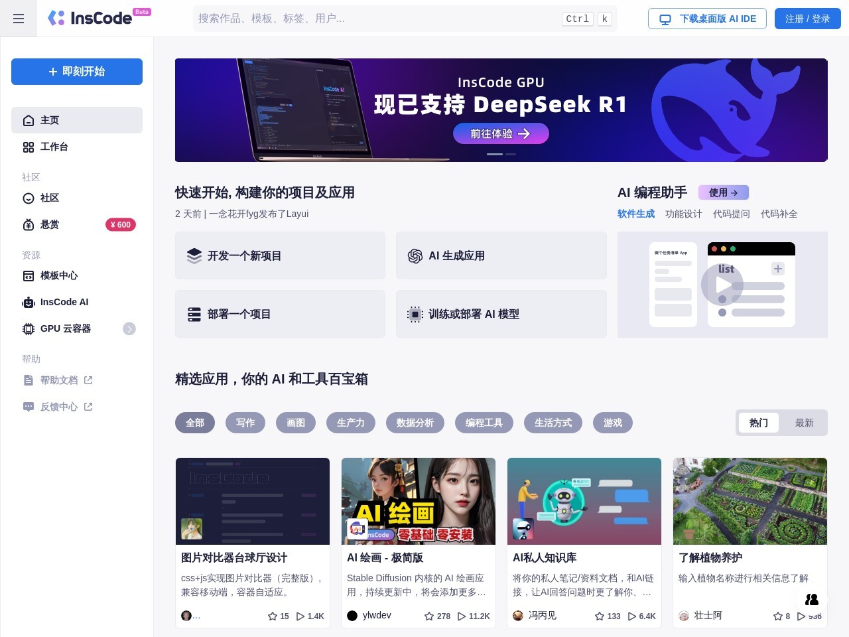
Task: Open the 悬赏 ¥ 600 badge
Action: [121, 224]
